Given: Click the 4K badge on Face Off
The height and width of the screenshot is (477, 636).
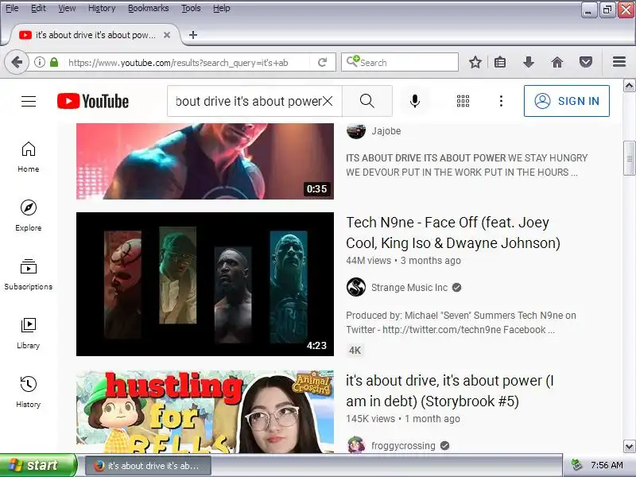Looking at the screenshot, I should (x=355, y=351).
